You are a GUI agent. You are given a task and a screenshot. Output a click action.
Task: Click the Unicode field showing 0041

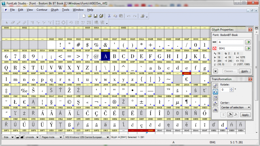click(231, 48)
